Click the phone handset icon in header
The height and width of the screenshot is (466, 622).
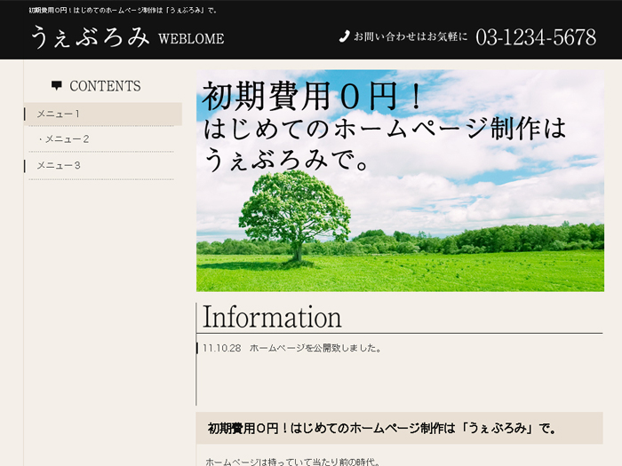coord(345,36)
